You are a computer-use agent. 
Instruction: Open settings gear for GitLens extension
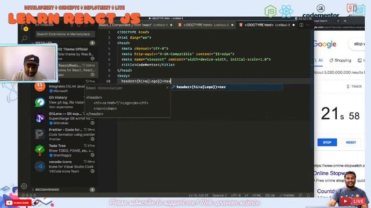[93, 123]
